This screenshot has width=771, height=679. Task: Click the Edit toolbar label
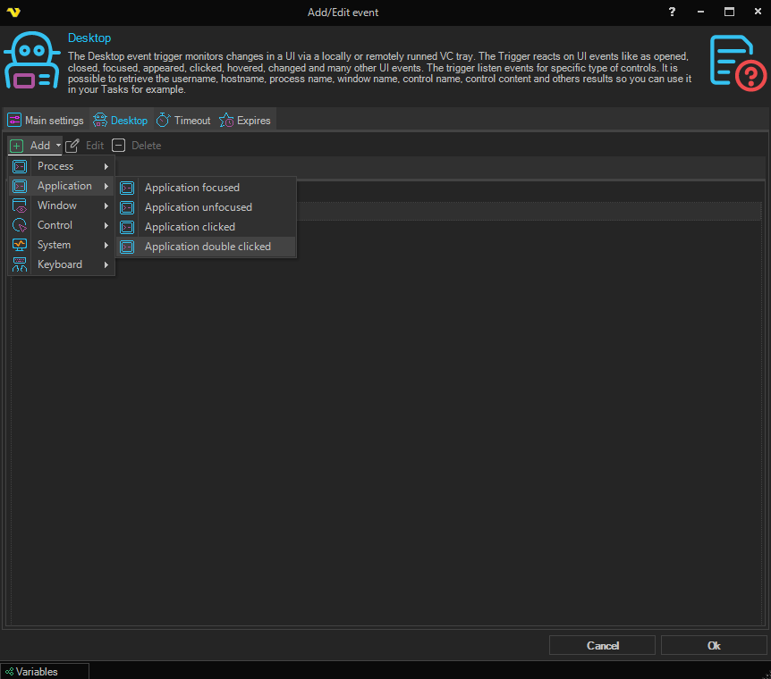pos(95,146)
